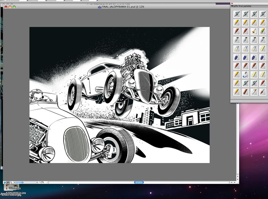Choose the blue brushstroke icon in the palette

pyautogui.click(x=245, y=75)
